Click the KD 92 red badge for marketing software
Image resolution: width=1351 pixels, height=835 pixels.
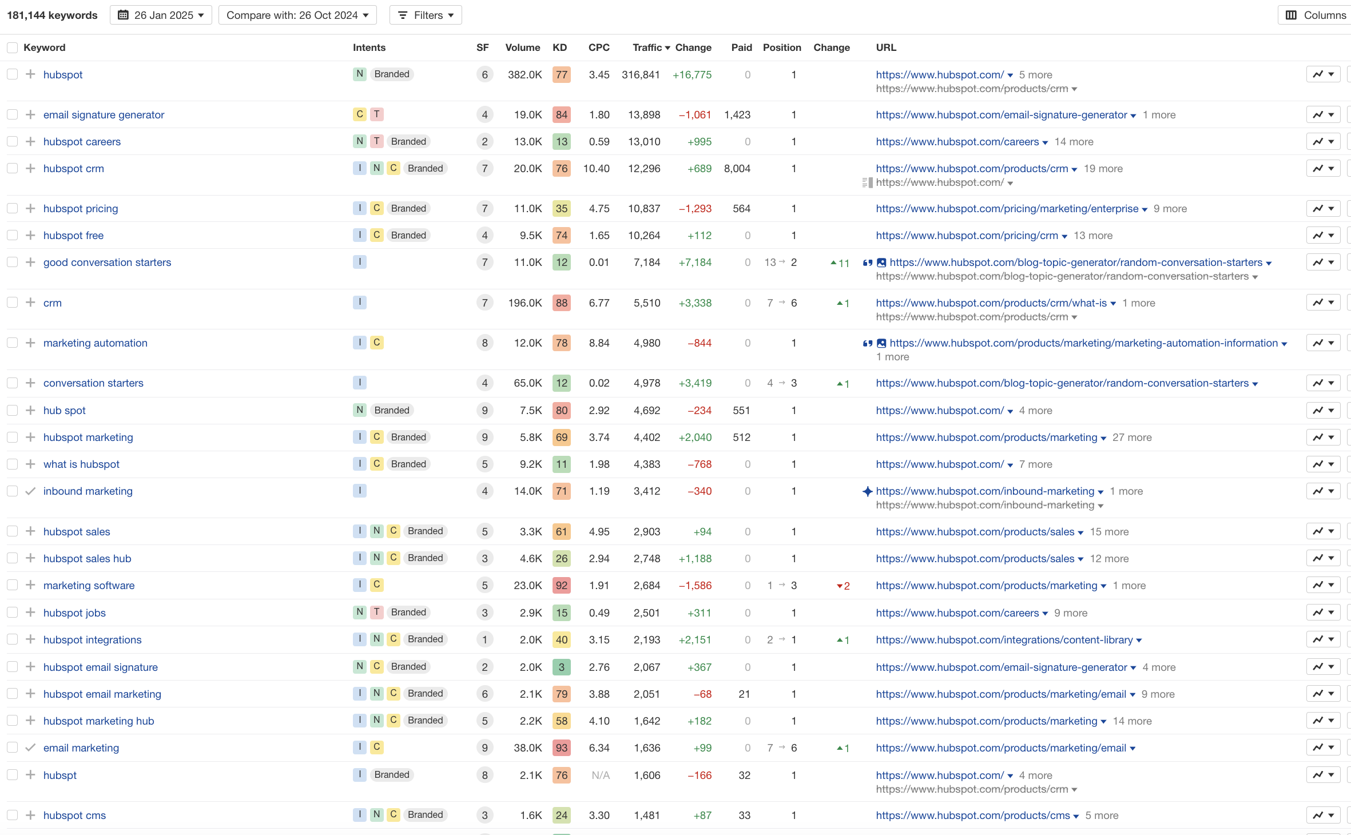click(x=562, y=585)
